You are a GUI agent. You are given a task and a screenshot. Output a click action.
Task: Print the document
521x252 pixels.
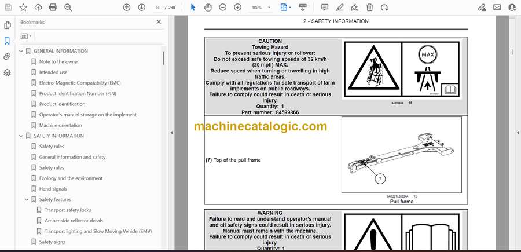pyautogui.click(x=53, y=8)
